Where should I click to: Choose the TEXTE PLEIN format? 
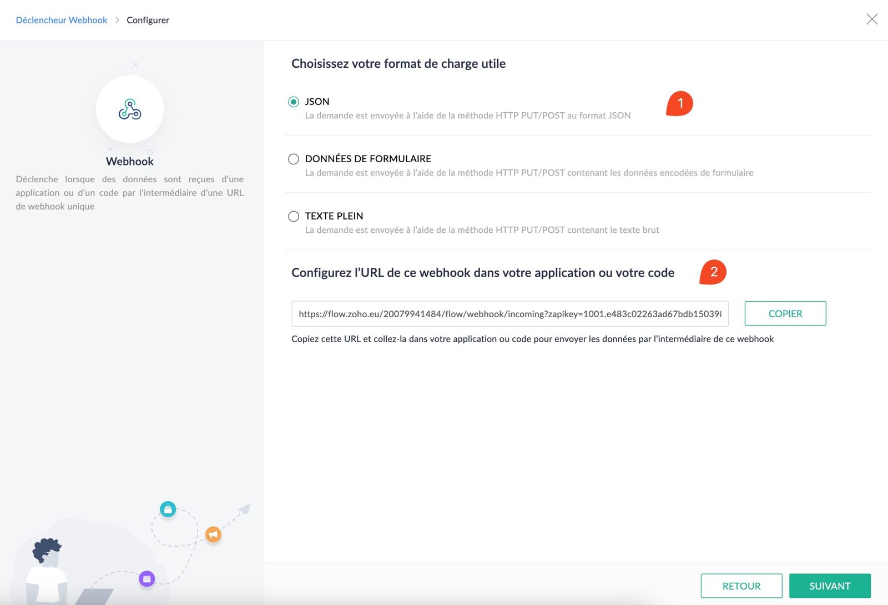point(294,217)
